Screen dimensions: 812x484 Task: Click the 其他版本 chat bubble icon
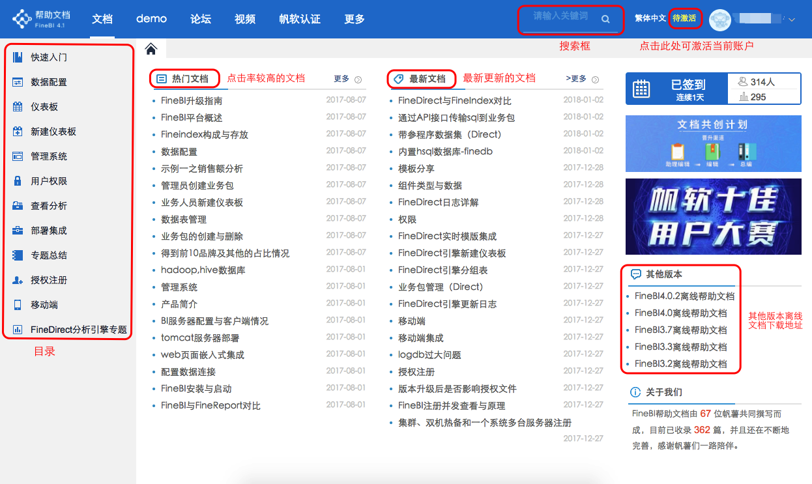pos(636,275)
